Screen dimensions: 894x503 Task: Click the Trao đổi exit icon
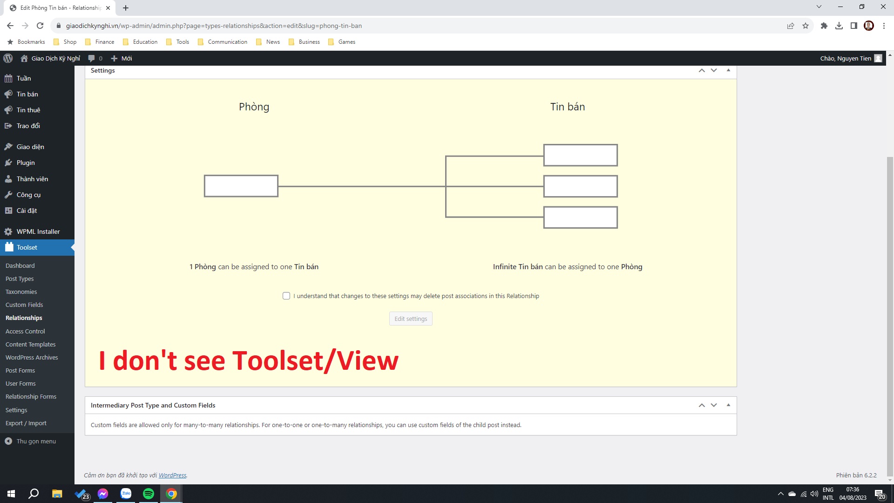pos(8,126)
